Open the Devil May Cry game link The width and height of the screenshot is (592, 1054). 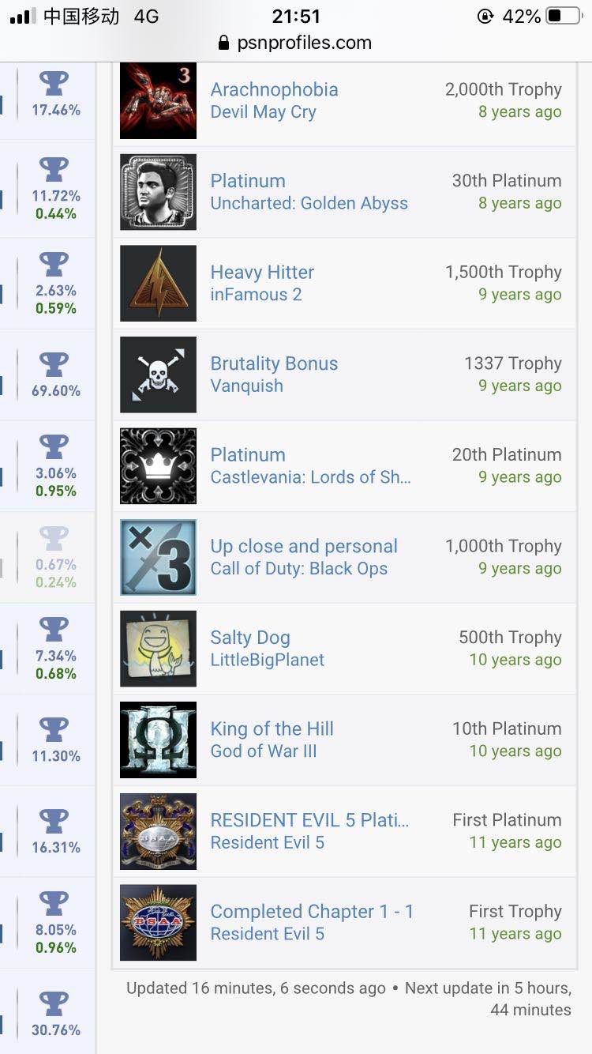click(263, 112)
